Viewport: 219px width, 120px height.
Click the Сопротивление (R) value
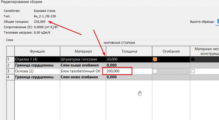pyautogui.click(x=46, y=27)
